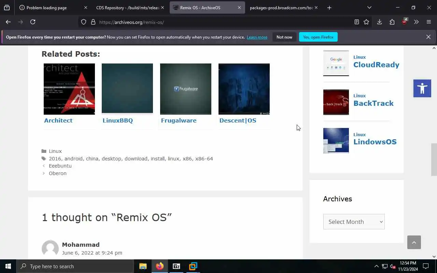
Task: Go back to the previous page
Action: pyautogui.click(x=8, y=22)
